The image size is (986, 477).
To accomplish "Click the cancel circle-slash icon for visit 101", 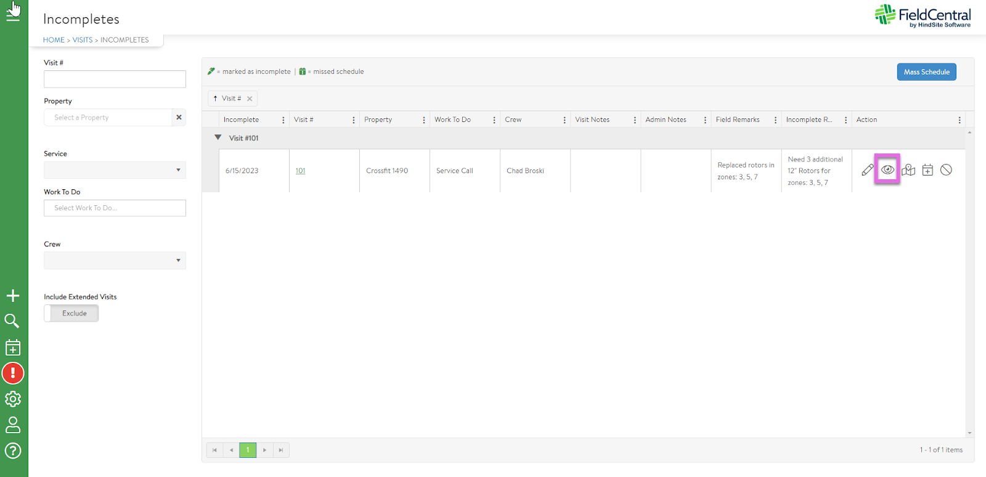I will coord(946,170).
